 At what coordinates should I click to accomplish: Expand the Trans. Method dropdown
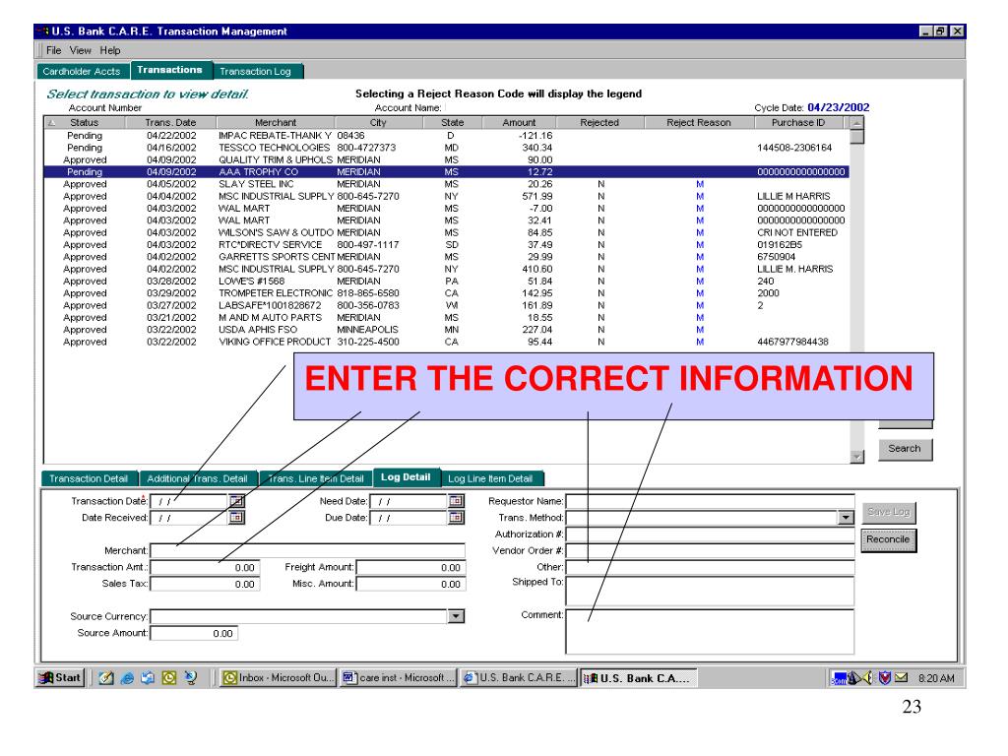(846, 518)
